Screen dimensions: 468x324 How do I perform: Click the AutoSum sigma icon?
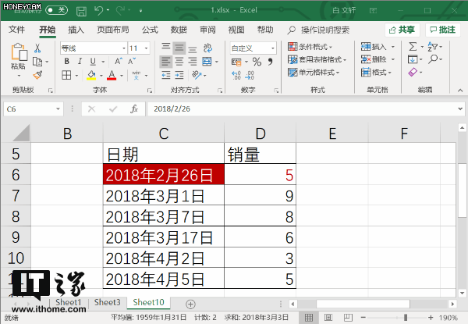(x=413, y=47)
